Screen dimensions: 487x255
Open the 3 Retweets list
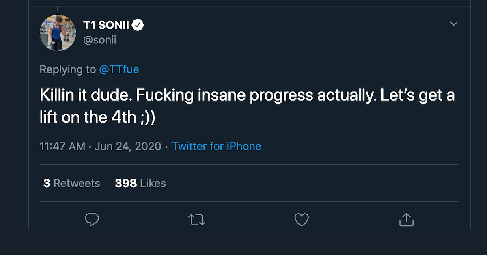click(71, 183)
